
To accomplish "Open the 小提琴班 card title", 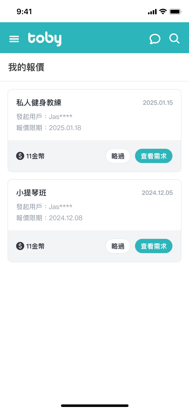I will [x=31, y=193].
